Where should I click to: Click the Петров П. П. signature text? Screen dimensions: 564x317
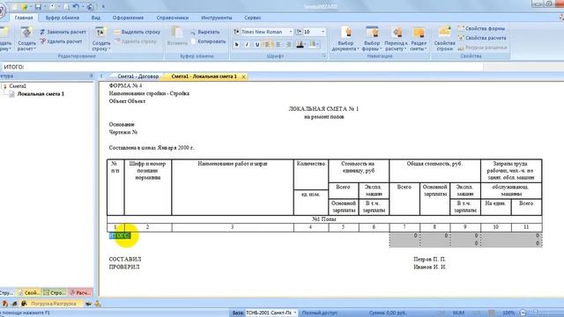[429, 259]
